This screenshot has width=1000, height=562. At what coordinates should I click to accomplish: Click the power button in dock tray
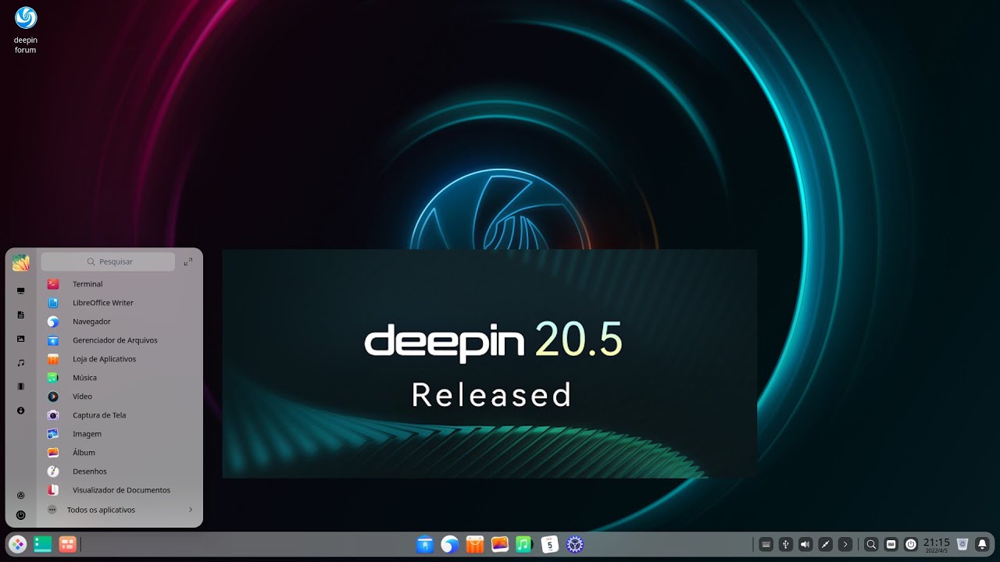click(911, 544)
